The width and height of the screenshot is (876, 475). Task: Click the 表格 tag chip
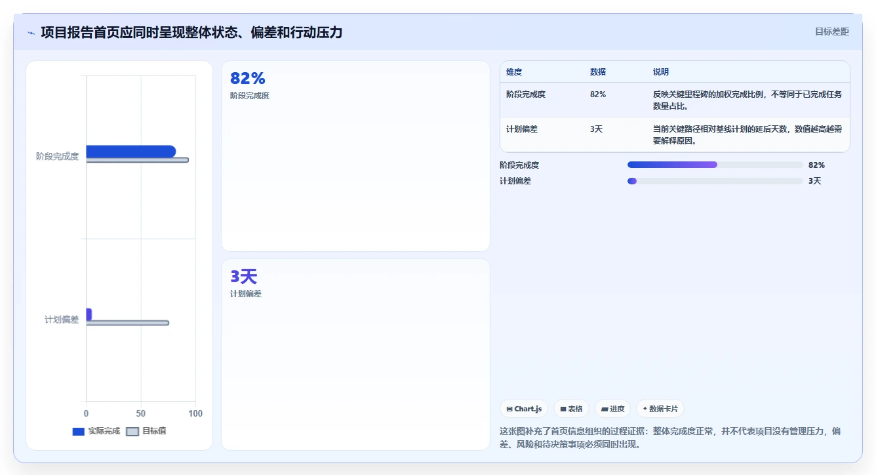click(571, 409)
